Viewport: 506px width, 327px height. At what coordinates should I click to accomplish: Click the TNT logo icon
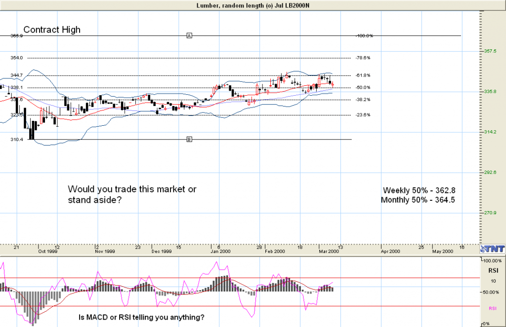pos(492,248)
